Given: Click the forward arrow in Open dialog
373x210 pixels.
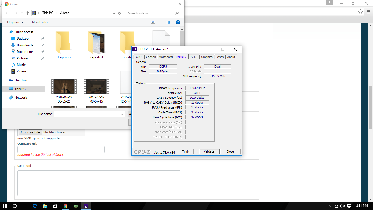Looking at the screenshot, I should click(x=16, y=13).
